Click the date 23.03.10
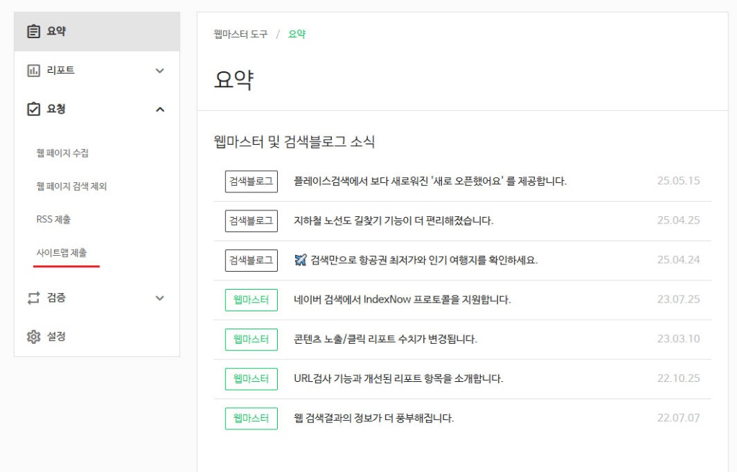 pos(678,339)
